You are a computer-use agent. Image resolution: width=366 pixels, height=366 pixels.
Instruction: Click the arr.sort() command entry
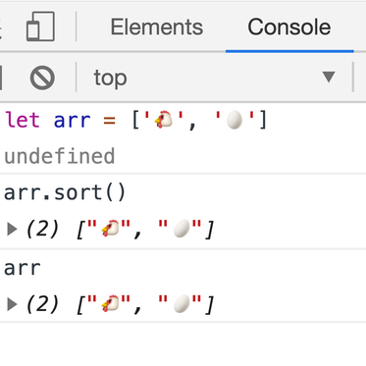coord(65,192)
